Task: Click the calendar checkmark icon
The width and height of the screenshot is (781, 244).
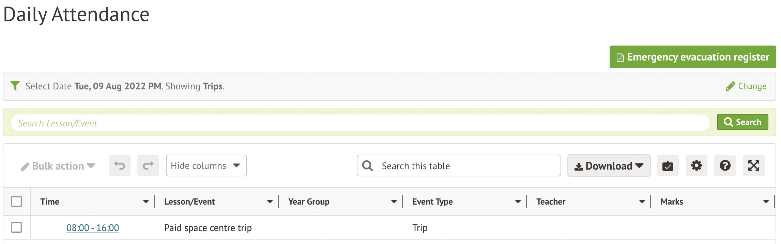Action: pyautogui.click(x=668, y=166)
